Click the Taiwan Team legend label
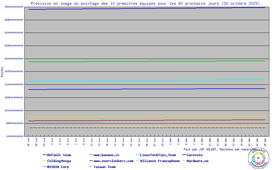The image size is (275, 170). 104,167
